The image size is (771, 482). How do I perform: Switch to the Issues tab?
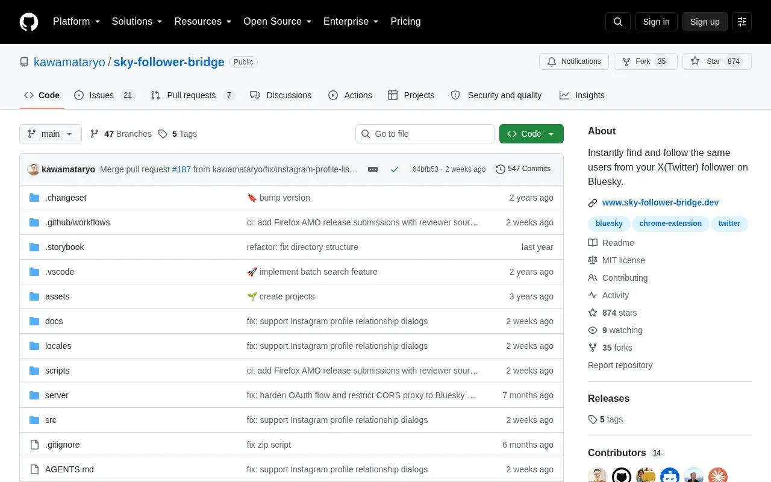tap(105, 95)
